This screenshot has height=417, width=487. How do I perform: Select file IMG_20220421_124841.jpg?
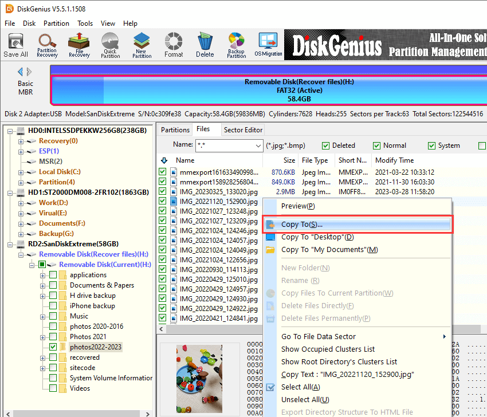tap(219, 318)
